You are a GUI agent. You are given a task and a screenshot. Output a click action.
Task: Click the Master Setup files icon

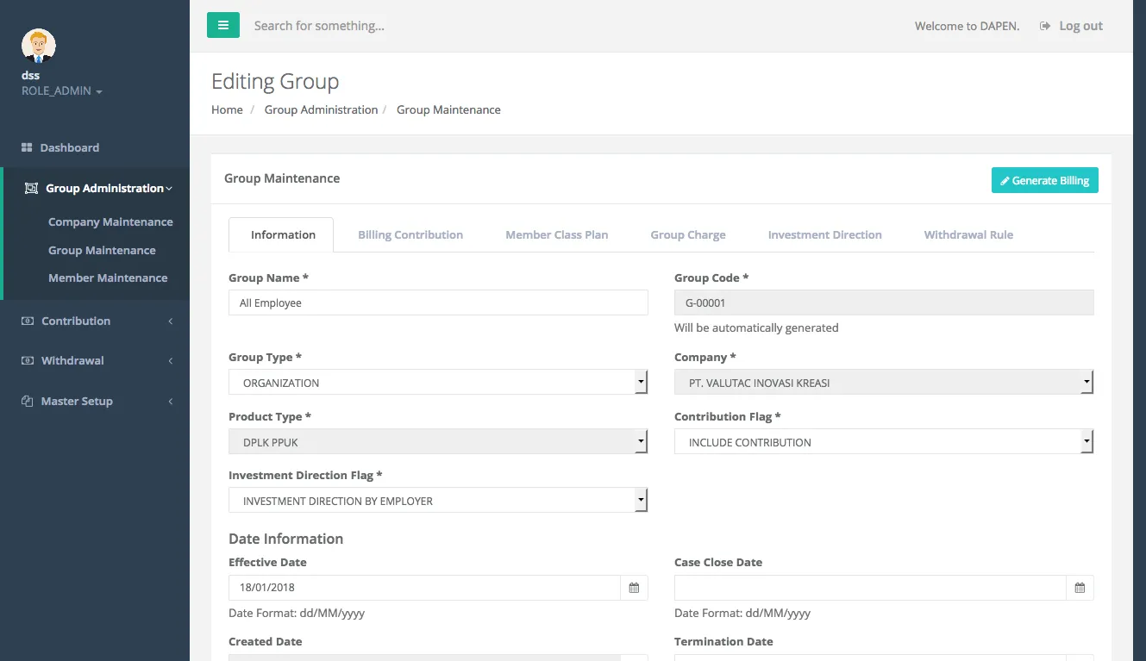click(28, 401)
